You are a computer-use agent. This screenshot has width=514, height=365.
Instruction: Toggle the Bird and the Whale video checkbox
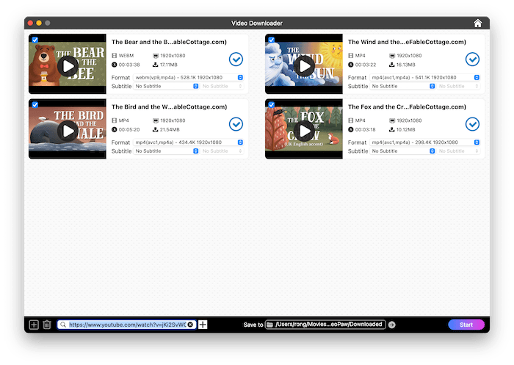point(35,104)
